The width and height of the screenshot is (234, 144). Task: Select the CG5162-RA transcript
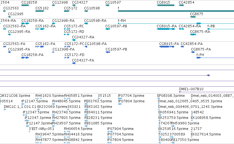(x=46, y=26)
